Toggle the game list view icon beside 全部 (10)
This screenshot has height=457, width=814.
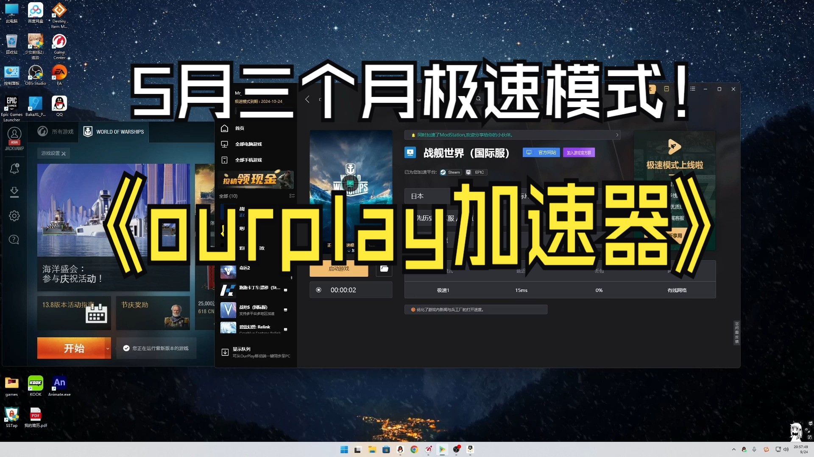pyautogui.click(x=292, y=196)
